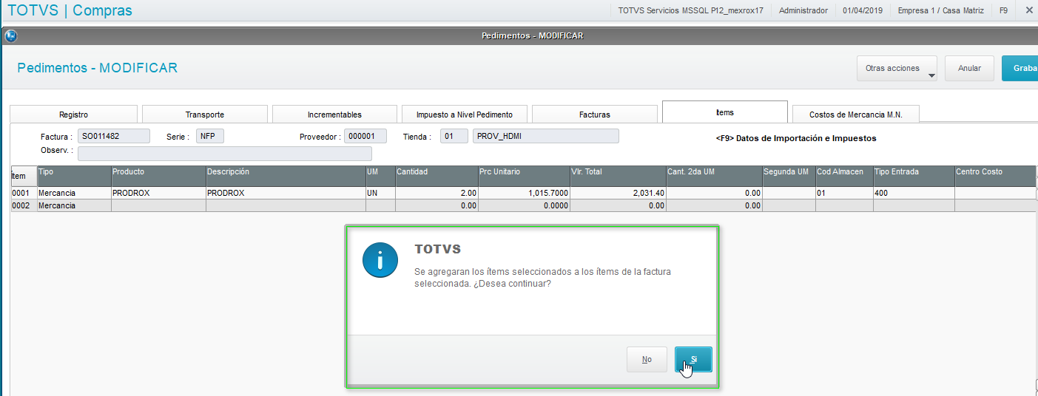Click the date 01/04/2019 in top bar
Image resolution: width=1038 pixels, height=396 pixels.
pyautogui.click(x=863, y=10)
